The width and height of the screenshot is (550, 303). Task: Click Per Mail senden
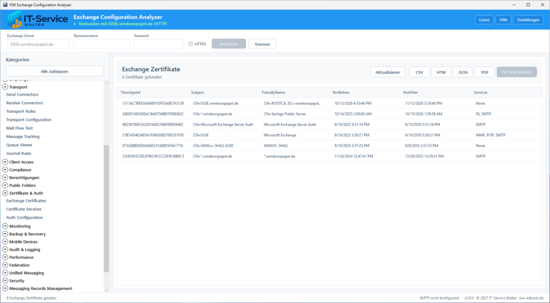click(x=517, y=72)
